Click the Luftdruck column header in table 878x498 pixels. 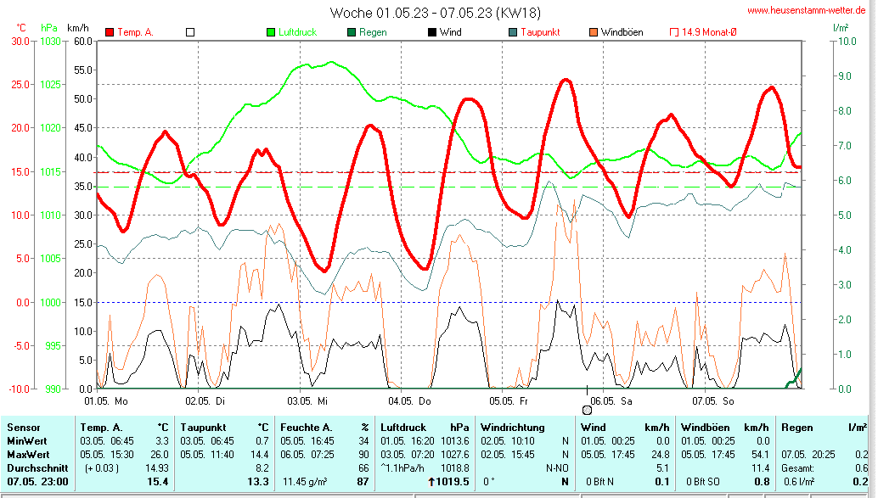click(404, 428)
